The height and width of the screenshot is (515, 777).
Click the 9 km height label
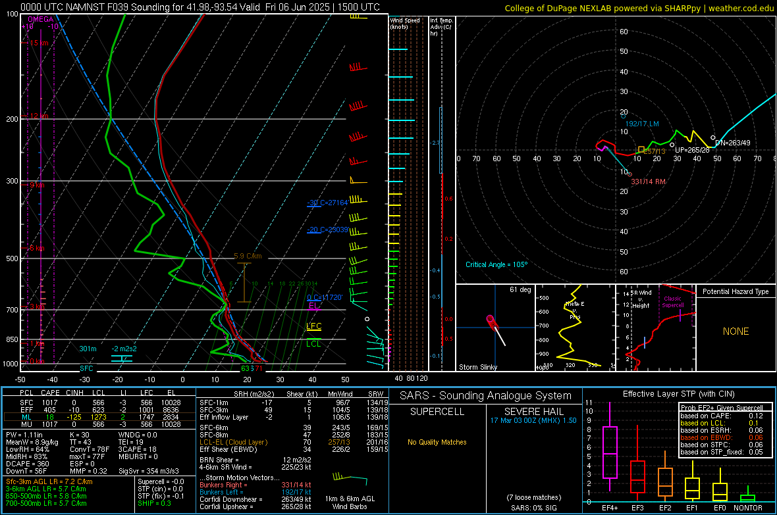[x=37, y=185]
